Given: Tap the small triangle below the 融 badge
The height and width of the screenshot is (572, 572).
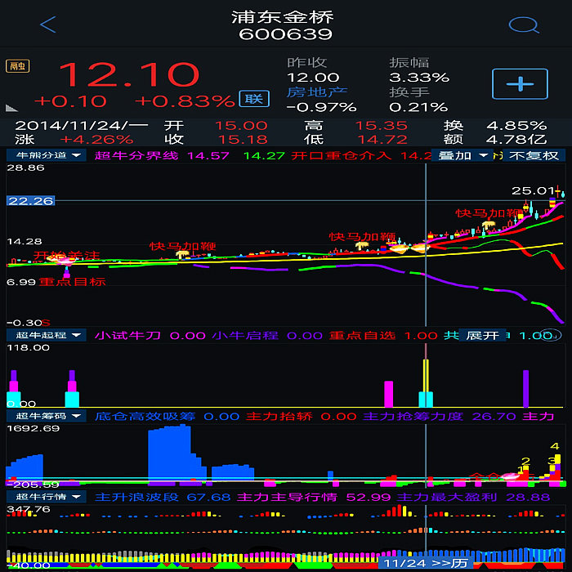Looking at the screenshot, I should point(11,106).
